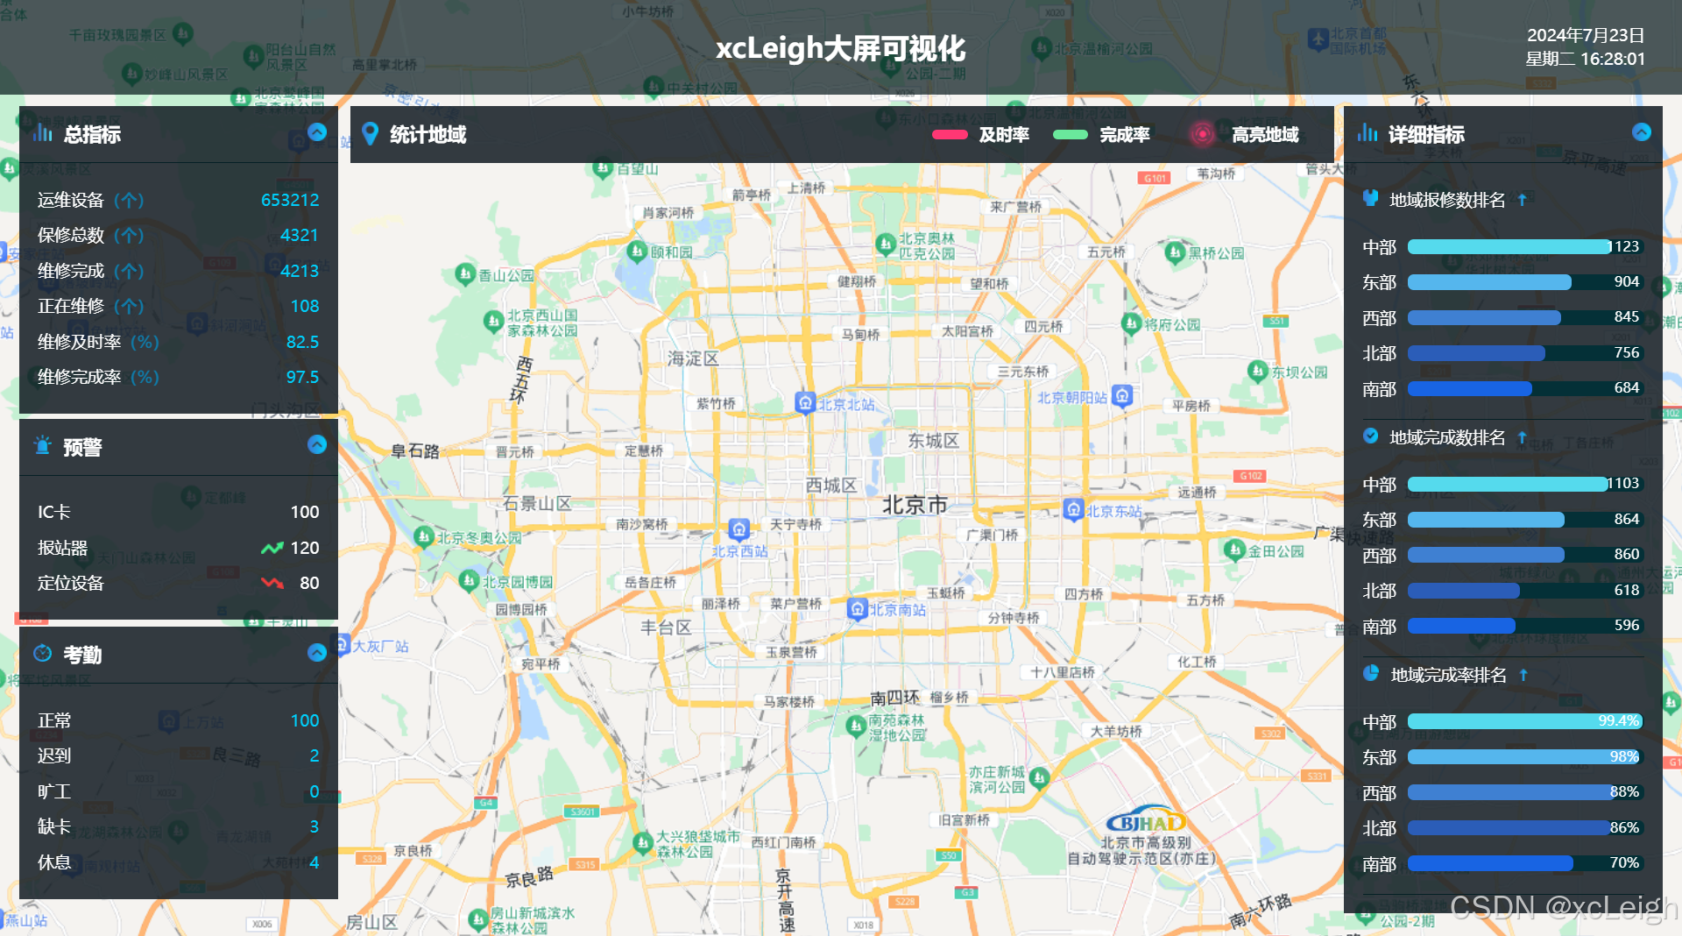Click the 正在维修 value 108
Viewport: 1682px width, 936px height.
[305, 306]
